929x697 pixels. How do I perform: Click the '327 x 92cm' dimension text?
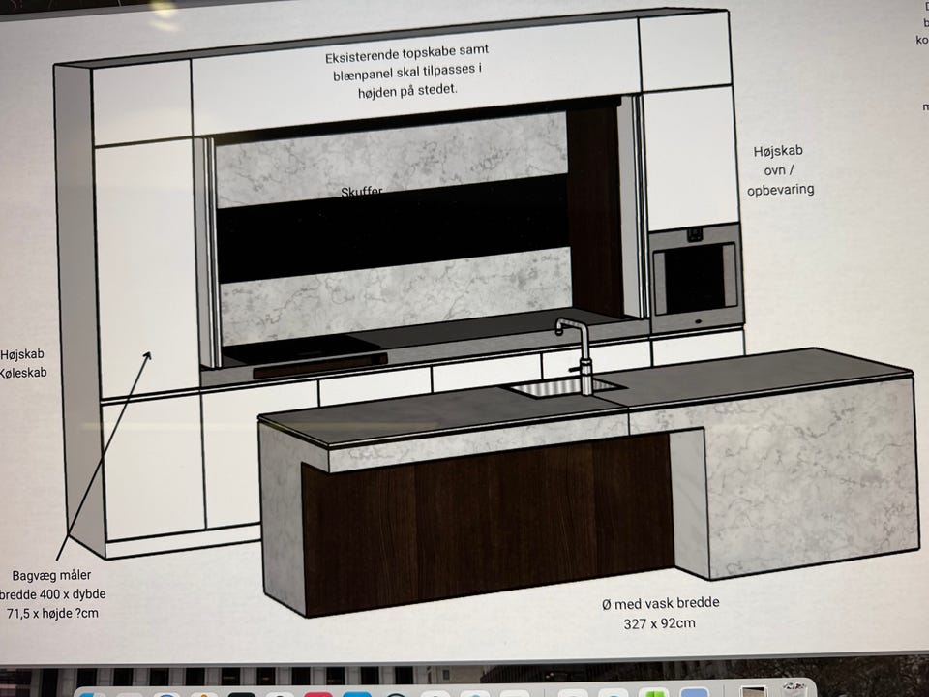pyautogui.click(x=659, y=623)
